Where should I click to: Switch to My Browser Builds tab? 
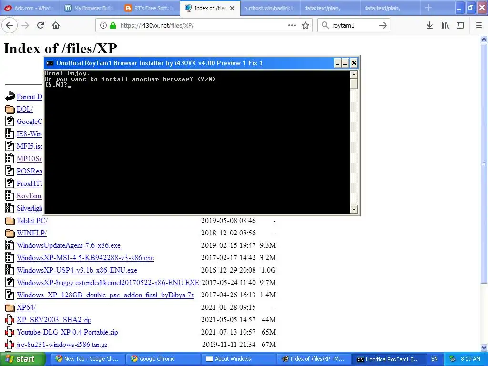[89, 8]
